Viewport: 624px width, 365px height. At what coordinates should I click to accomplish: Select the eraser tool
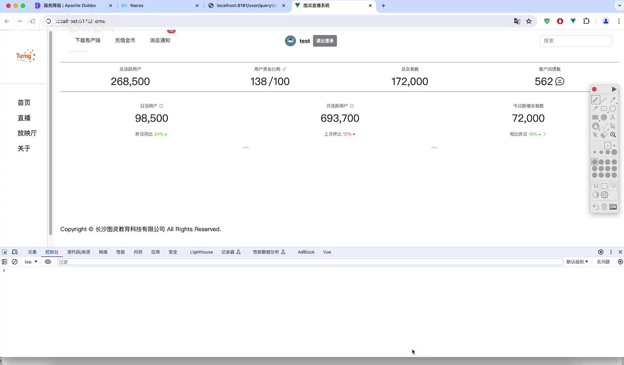tap(604, 135)
